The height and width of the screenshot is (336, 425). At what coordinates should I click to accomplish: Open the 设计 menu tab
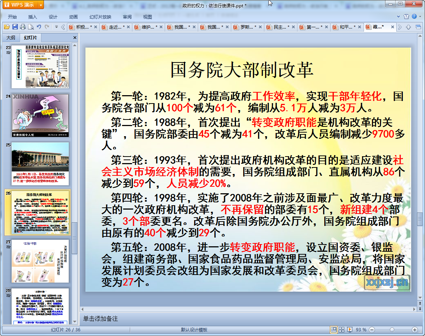point(53,17)
